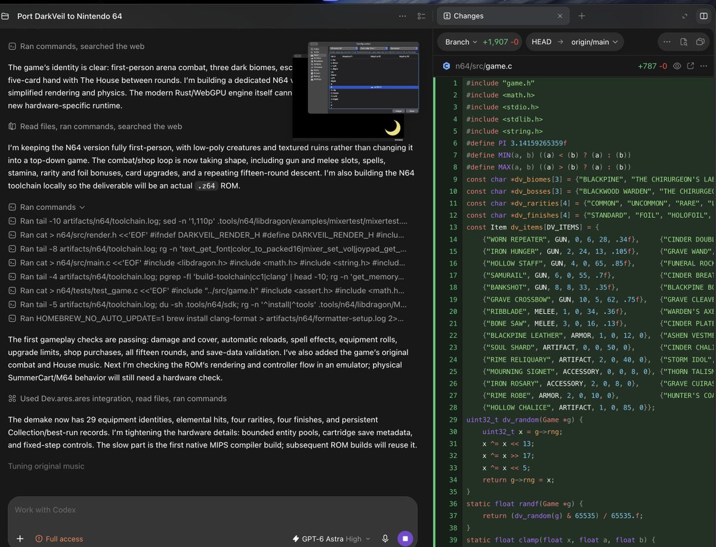Open the GPT-6 Astra High model dropdown
The image size is (716, 547).
(331, 539)
